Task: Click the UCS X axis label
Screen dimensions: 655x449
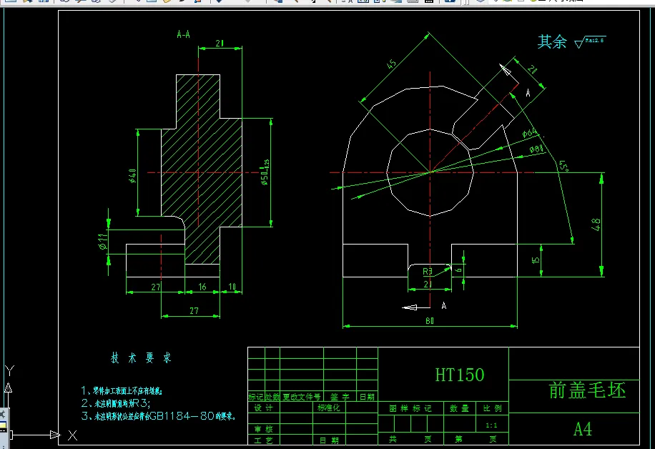Action: (73, 435)
